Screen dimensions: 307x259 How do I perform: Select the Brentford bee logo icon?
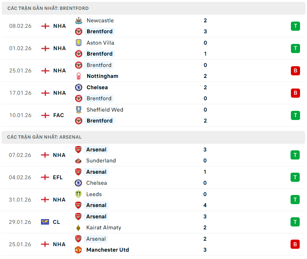coord(79,31)
